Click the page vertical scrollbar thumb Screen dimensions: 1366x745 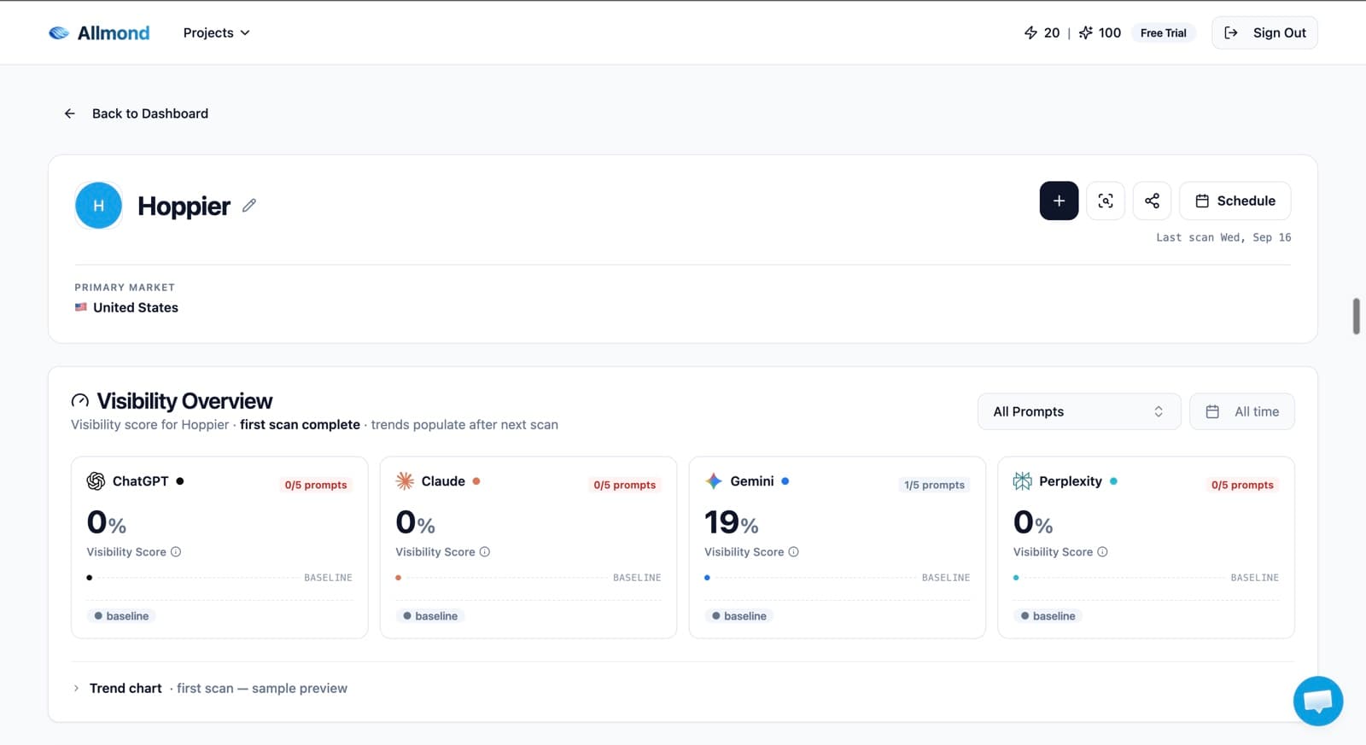[x=1356, y=317]
